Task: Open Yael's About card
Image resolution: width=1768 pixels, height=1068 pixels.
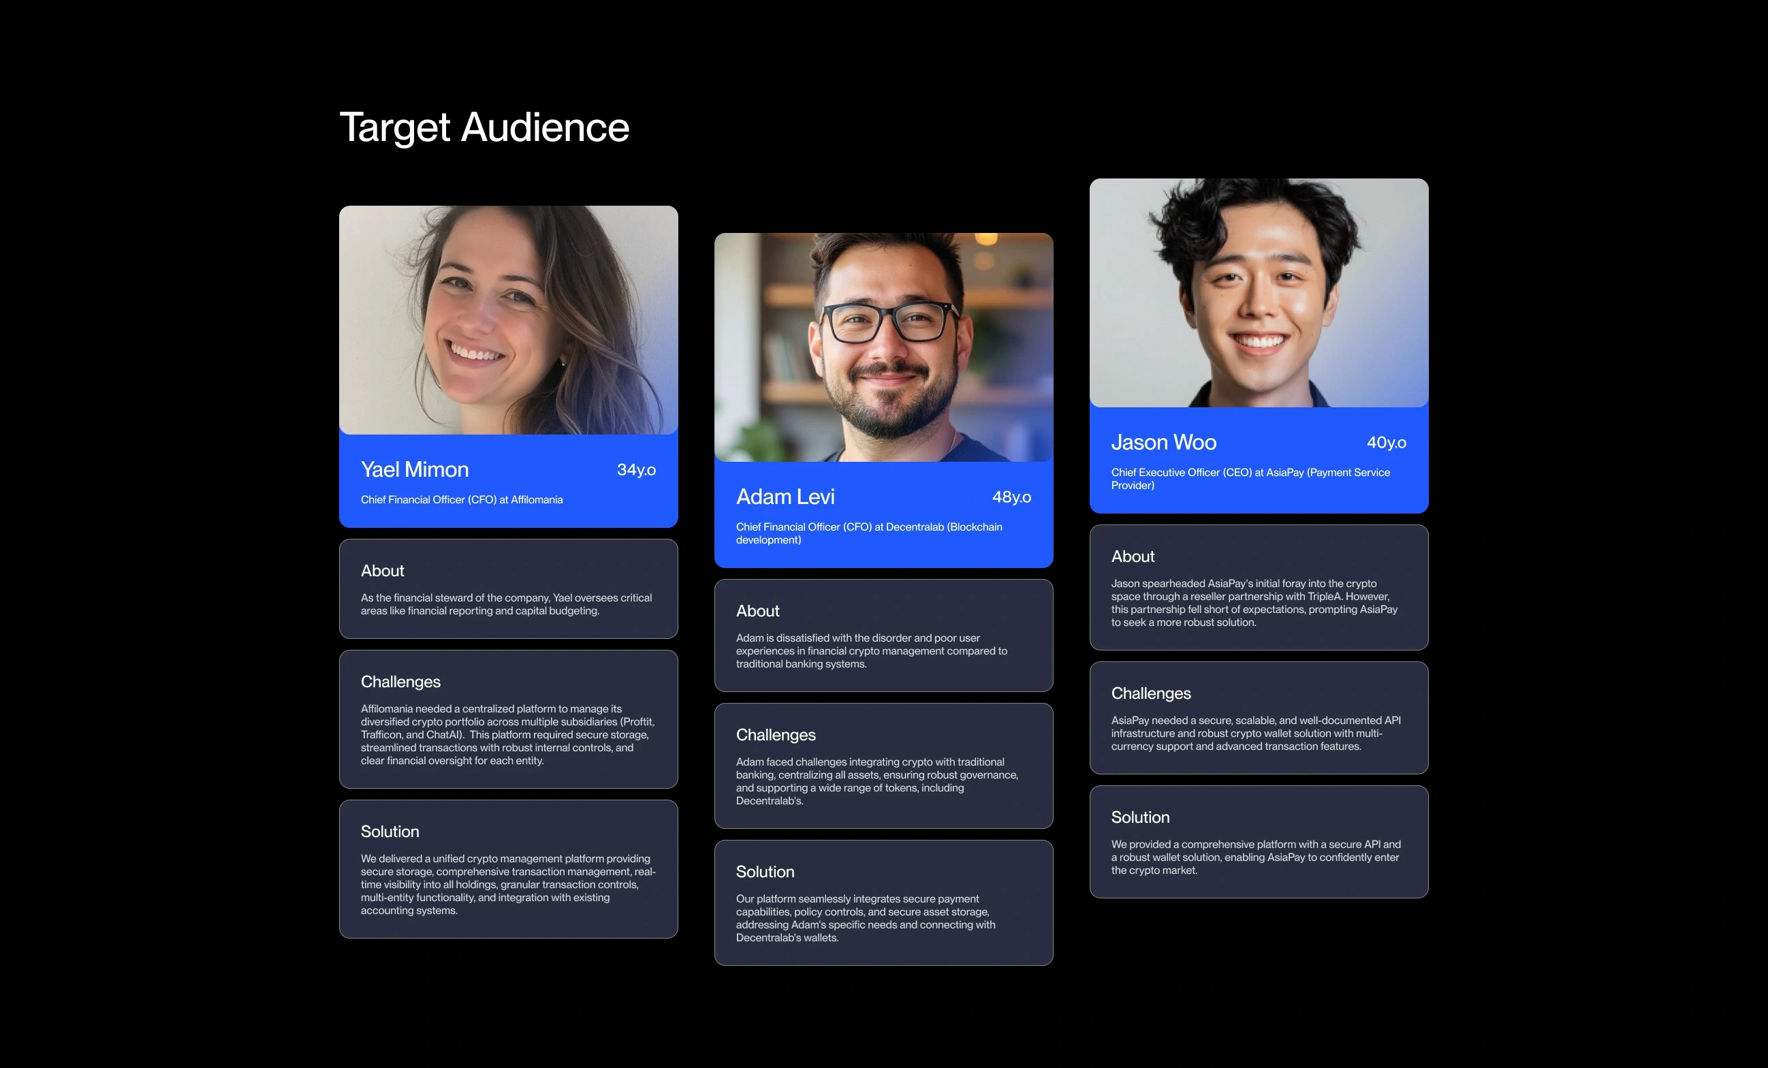Action: pyautogui.click(x=508, y=589)
